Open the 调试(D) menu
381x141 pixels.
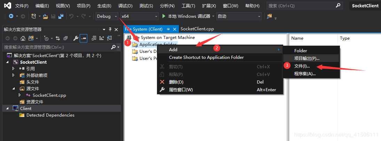tap(125, 6)
